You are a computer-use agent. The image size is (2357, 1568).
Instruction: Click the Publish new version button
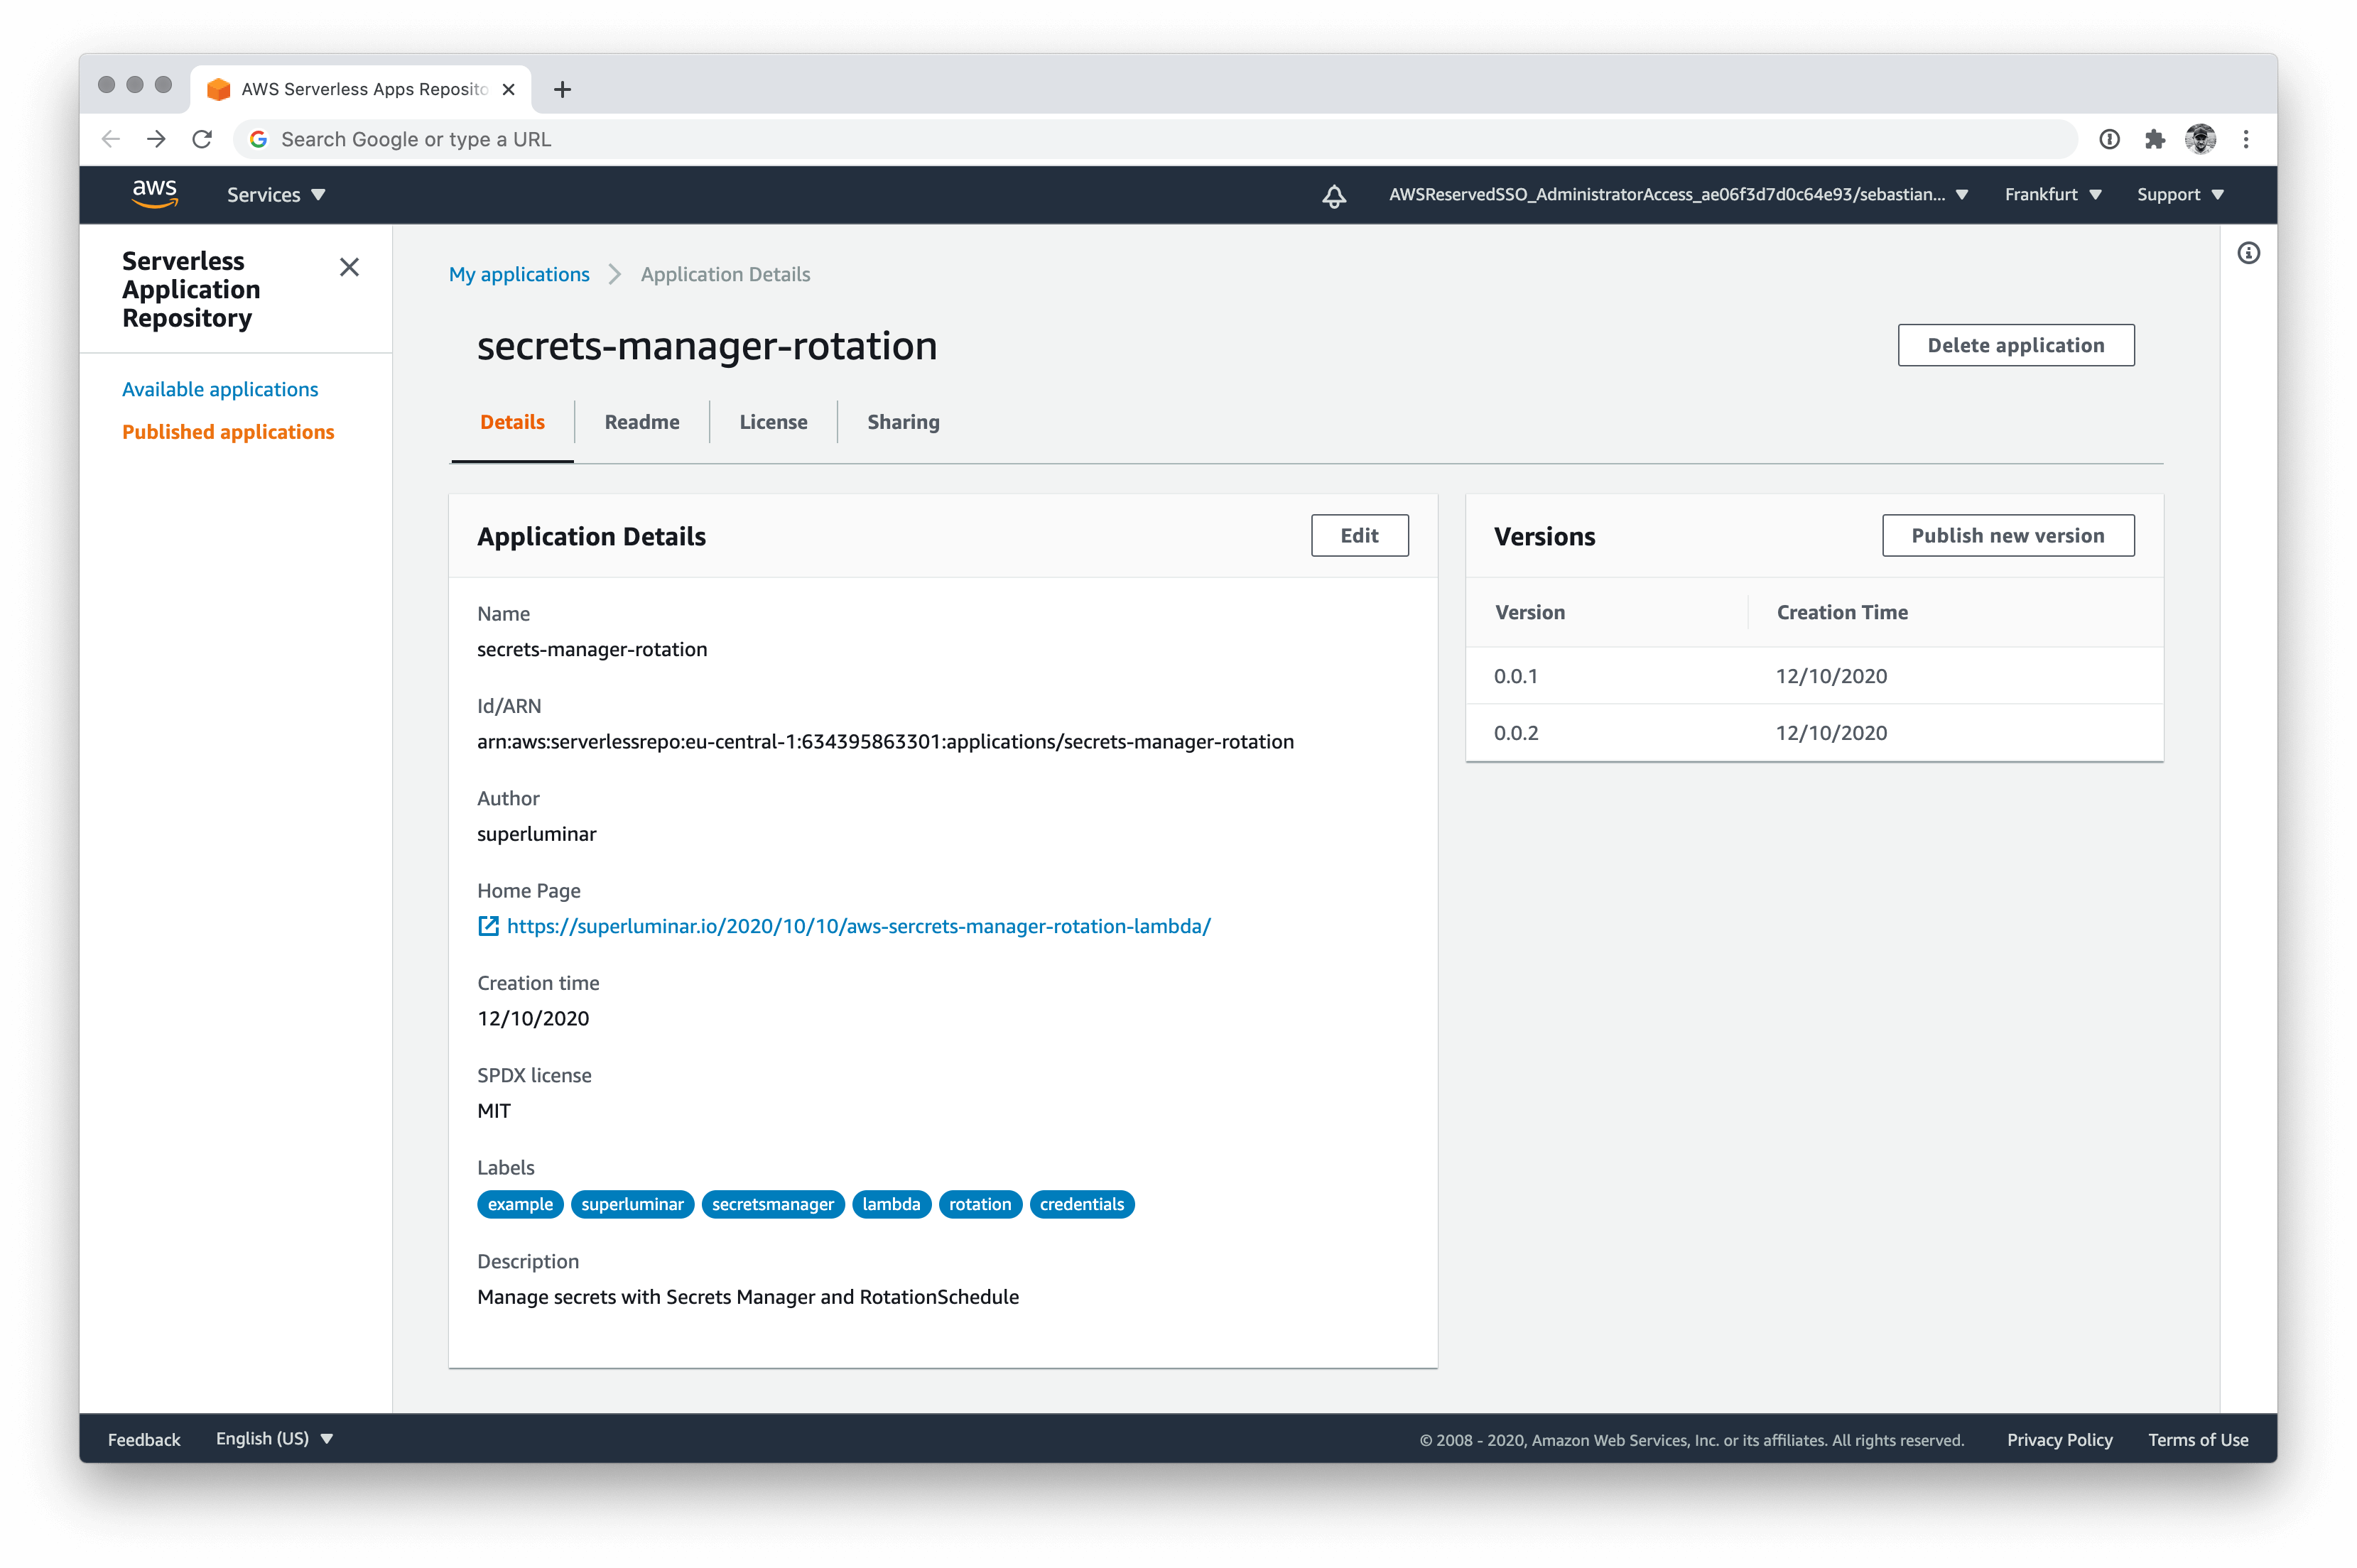[x=2007, y=535]
